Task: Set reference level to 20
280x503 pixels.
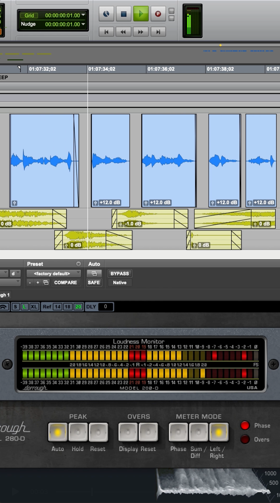Action: coord(78,307)
